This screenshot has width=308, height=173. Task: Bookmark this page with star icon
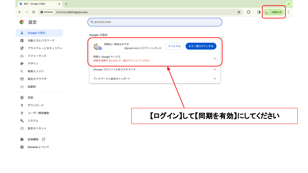[x=239, y=12]
